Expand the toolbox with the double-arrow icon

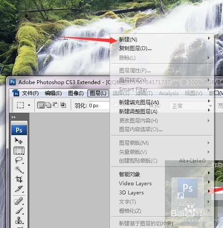tap(14, 117)
